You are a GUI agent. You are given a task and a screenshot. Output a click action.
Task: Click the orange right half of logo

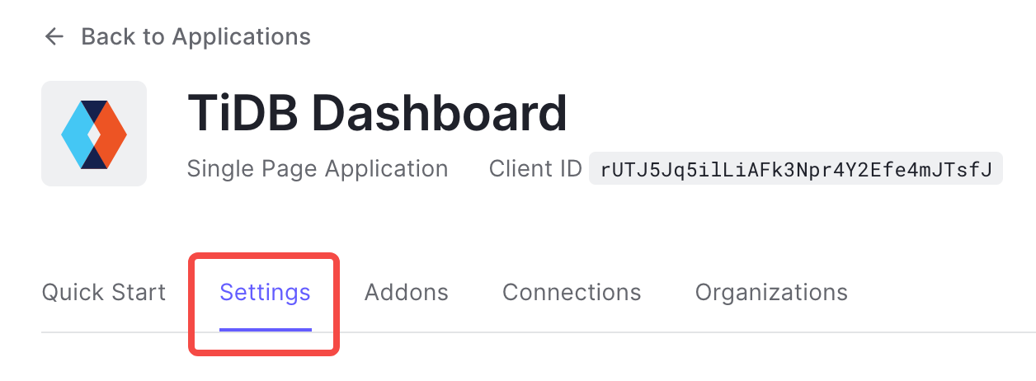click(114, 134)
